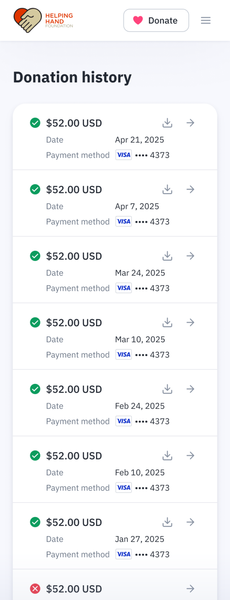Open details arrow for Mar 24, 2025 donation
This screenshot has height=600, width=230.
pyautogui.click(x=190, y=256)
